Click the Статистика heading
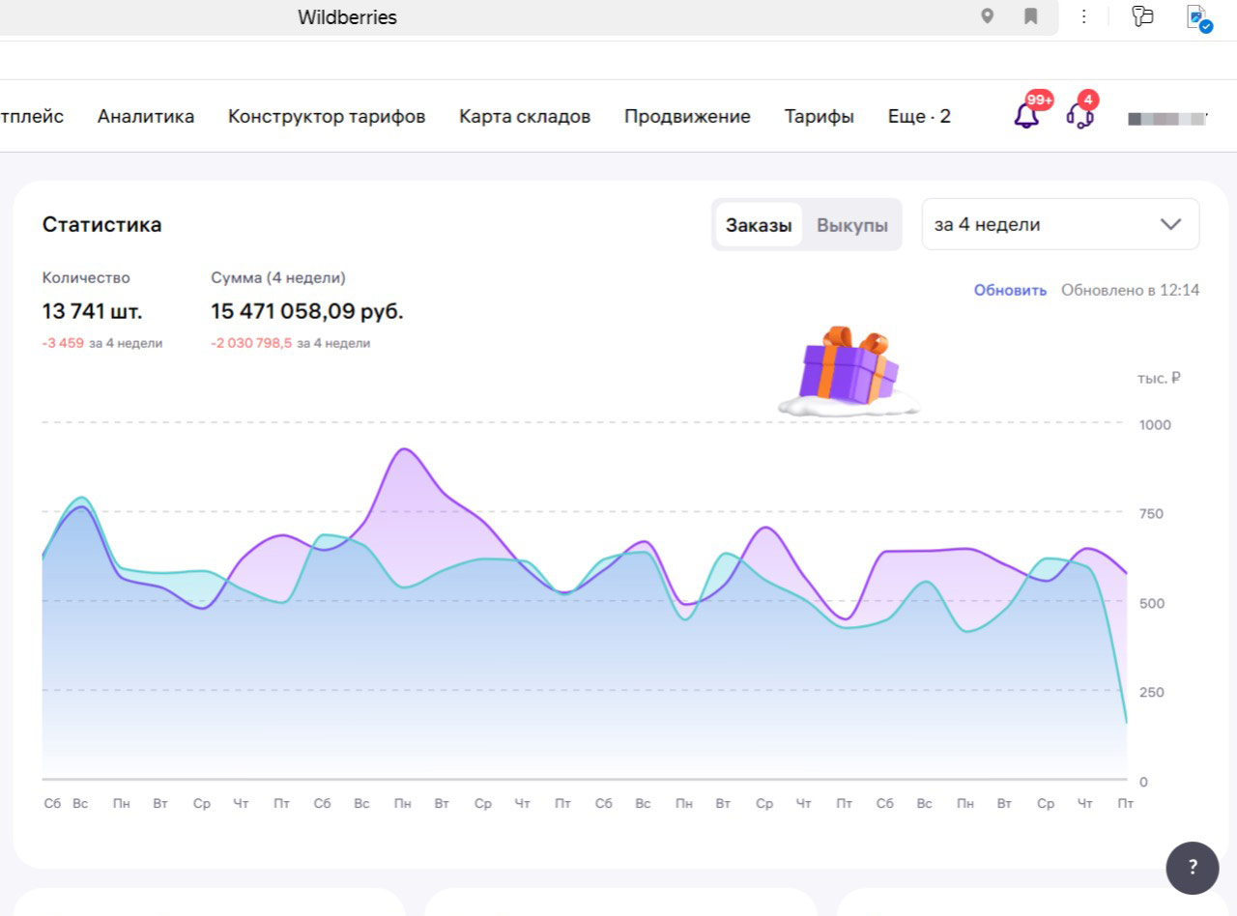This screenshot has width=1237, height=916. (x=102, y=225)
